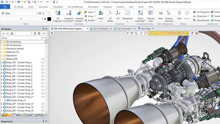Expand Geometric entities folder

coord(2,49)
